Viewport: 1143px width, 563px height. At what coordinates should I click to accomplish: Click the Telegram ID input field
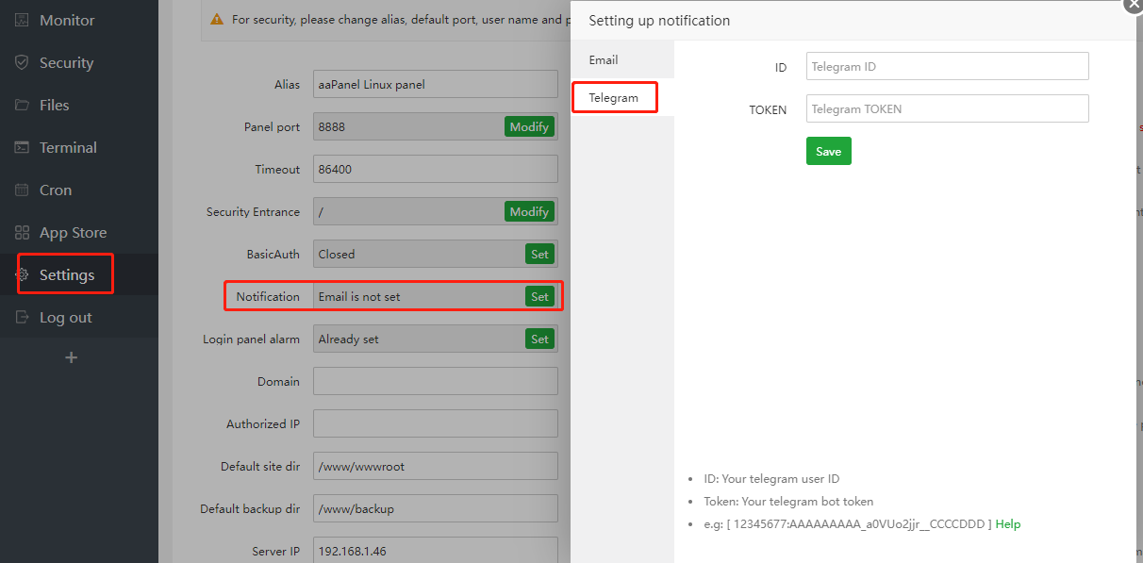[x=947, y=66]
